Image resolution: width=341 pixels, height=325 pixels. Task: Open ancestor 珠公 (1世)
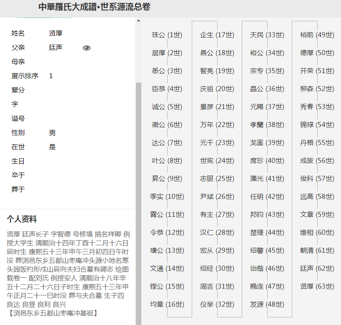[167, 35]
